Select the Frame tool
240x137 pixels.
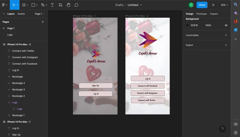click(x=24, y=5)
